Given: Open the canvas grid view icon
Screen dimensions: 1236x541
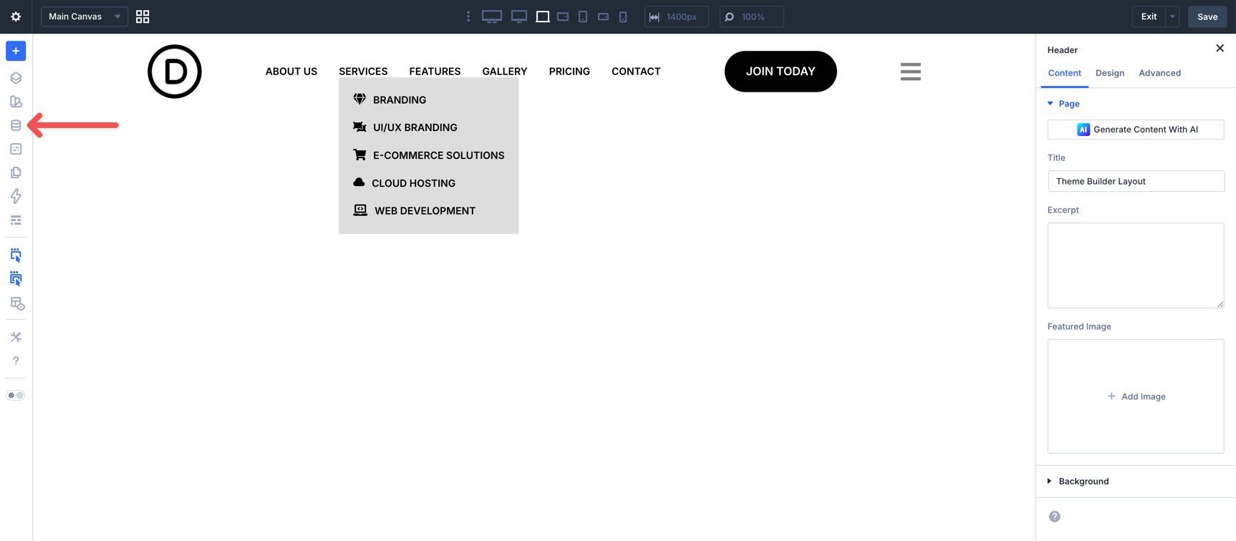Looking at the screenshot, I should tap(143, 16).
